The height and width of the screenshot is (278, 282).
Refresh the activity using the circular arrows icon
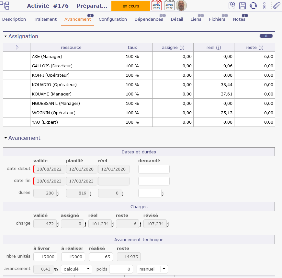(x=253, y=6)
